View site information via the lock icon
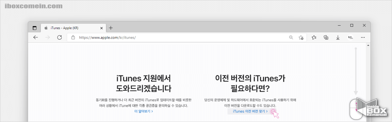 coord(73,38)
